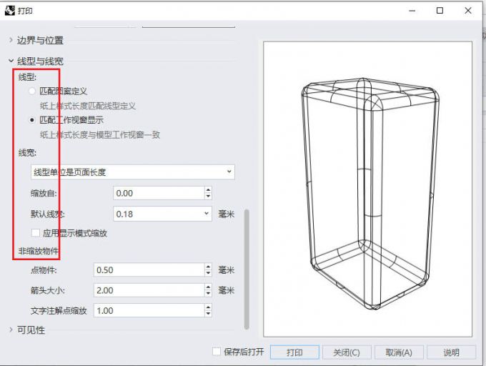Increase the 文字注解点缩放 value with up arrow
Screen dimensions: 486x366
208,307
